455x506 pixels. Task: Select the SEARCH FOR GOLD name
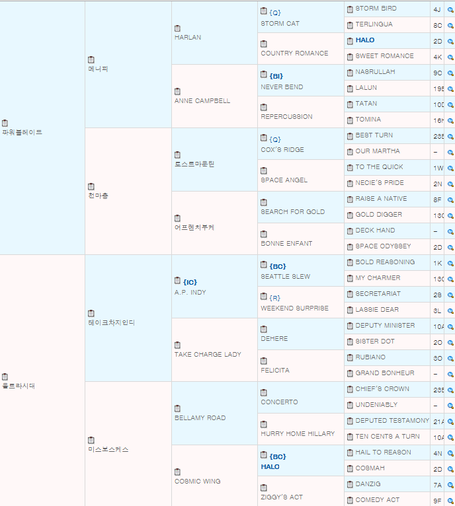click(x=293, y=211)
